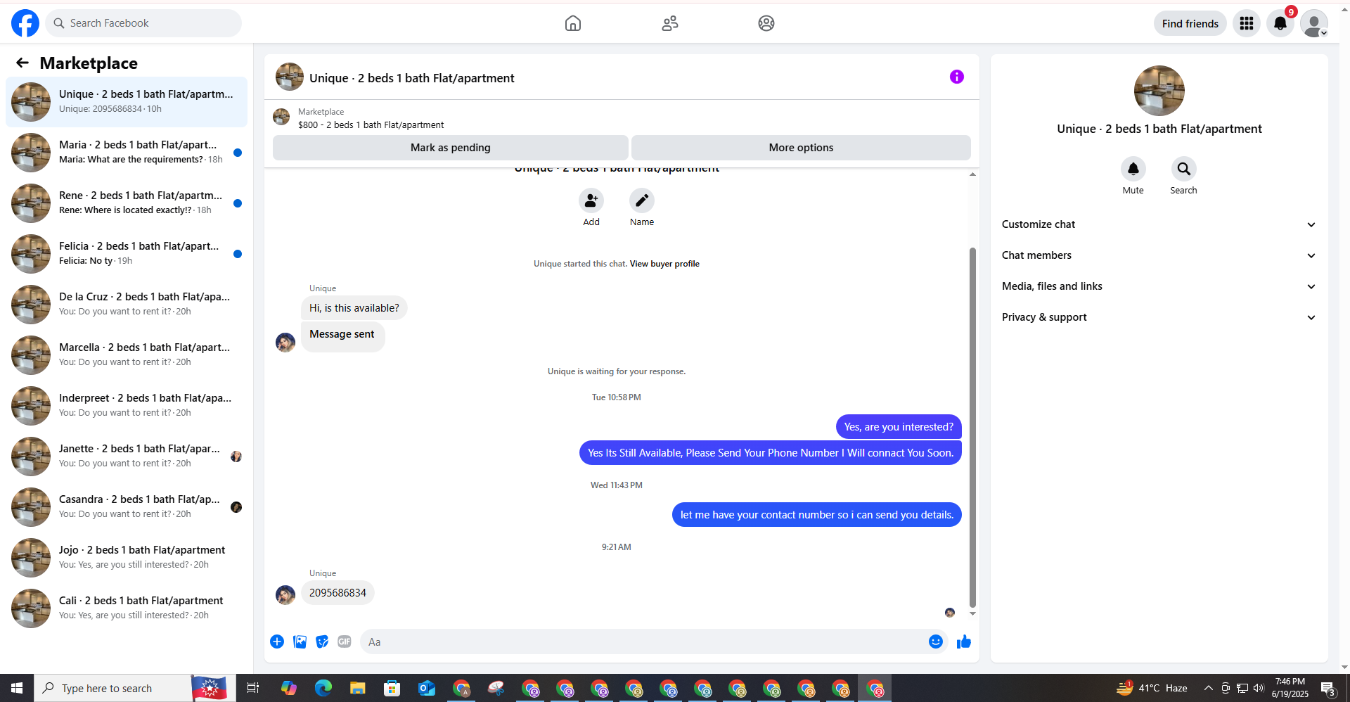Click the listing thumbnail in chat header
The image size is (1350, 702).
(290, 77)
